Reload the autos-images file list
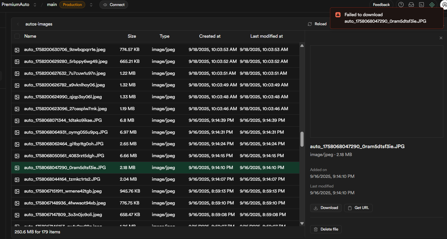 [317, 24]
